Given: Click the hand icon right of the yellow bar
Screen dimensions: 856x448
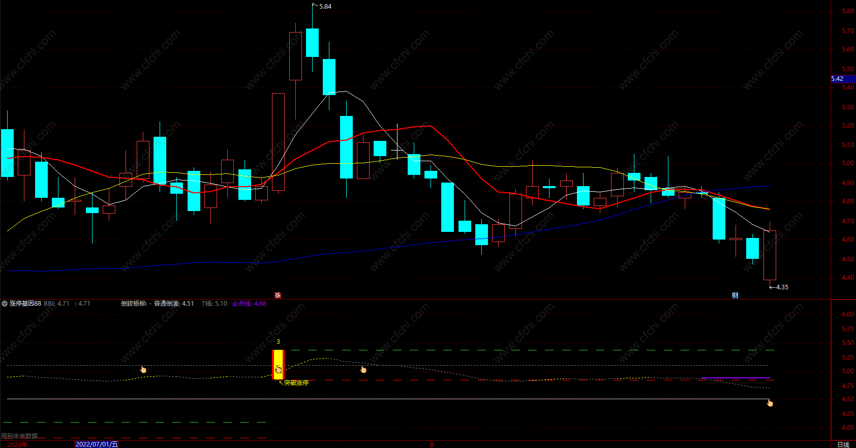Looking at the screenshot, I should (x=363, y=369).
